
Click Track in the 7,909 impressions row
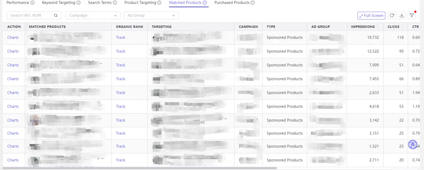tap(121, 65)
